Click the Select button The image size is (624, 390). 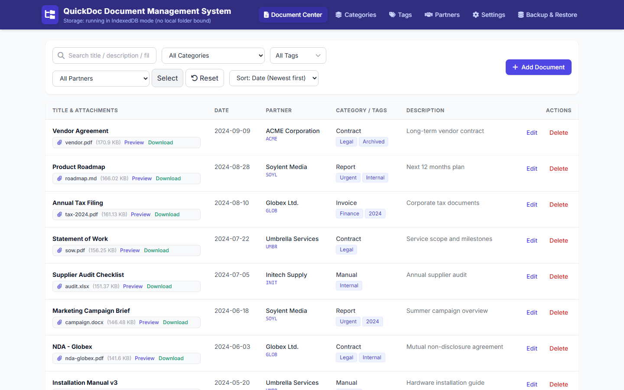167,78
